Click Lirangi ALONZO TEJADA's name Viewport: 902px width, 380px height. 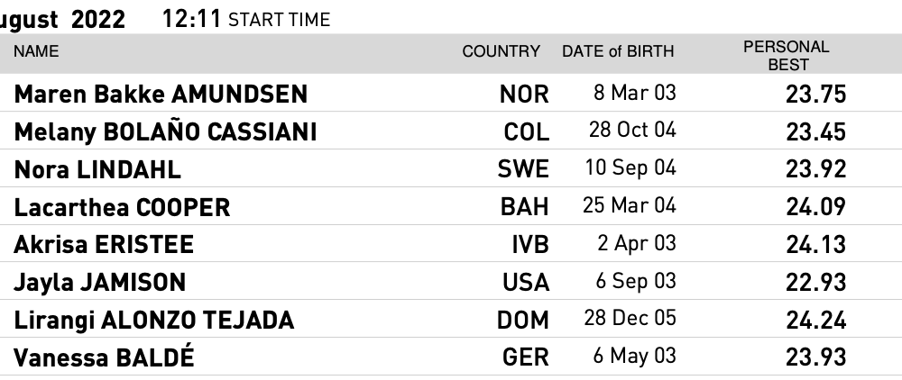click(153, 321)
